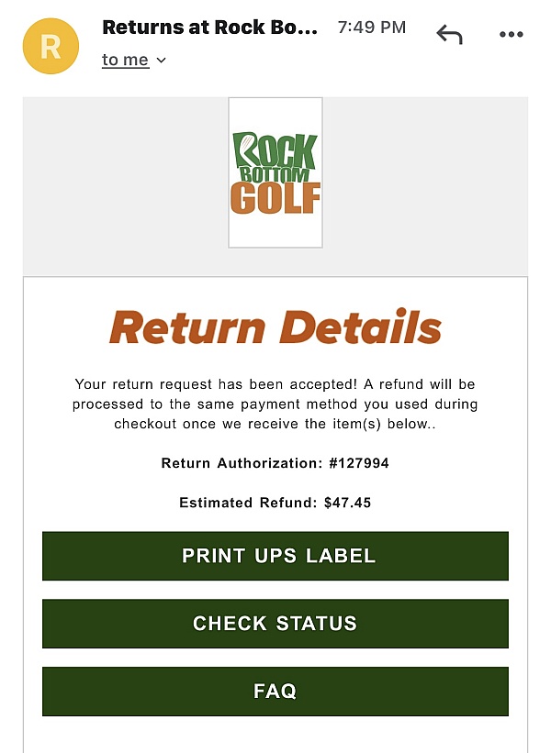Click the "to me" recipient text
The height and width of the screenshot is (753, 551).
(x=125, y=60)
